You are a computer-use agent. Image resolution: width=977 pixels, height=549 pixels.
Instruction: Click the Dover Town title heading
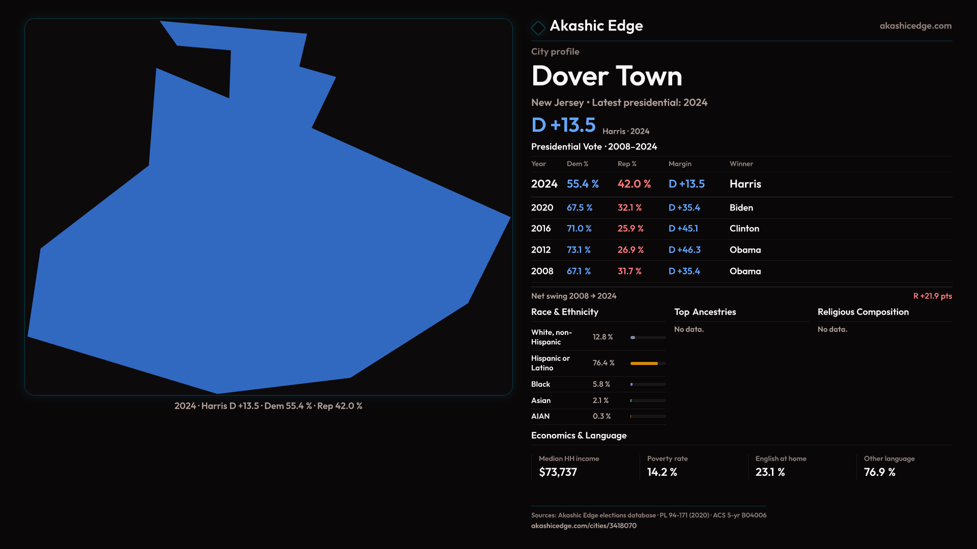606,76
